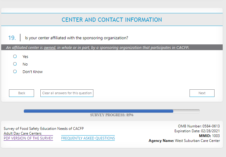Click the OMB Number text

199,126
